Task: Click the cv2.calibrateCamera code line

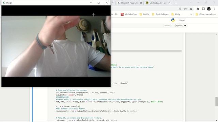Action: tap(109, 102)
